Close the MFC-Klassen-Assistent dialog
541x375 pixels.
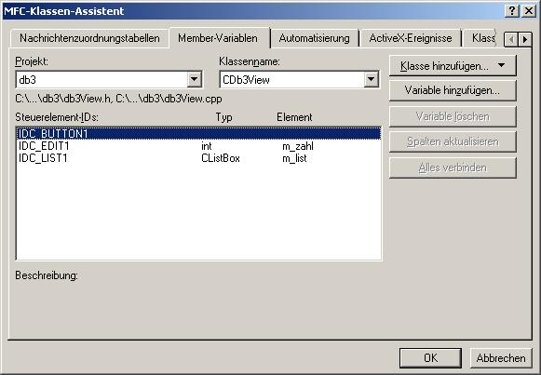[x=529, y=11]
